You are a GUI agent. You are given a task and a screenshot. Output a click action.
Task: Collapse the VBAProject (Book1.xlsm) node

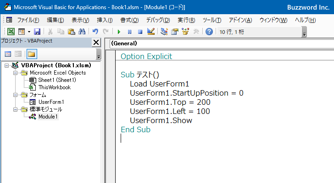click(x=6, y=65)
